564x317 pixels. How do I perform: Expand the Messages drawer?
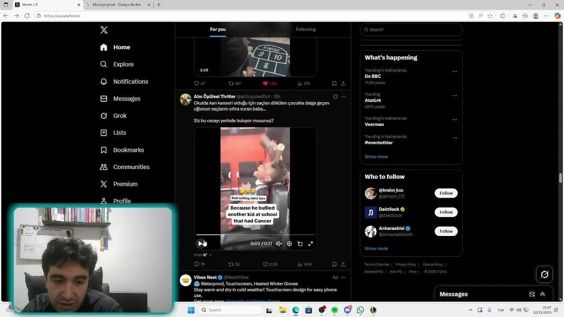(542, 294)
